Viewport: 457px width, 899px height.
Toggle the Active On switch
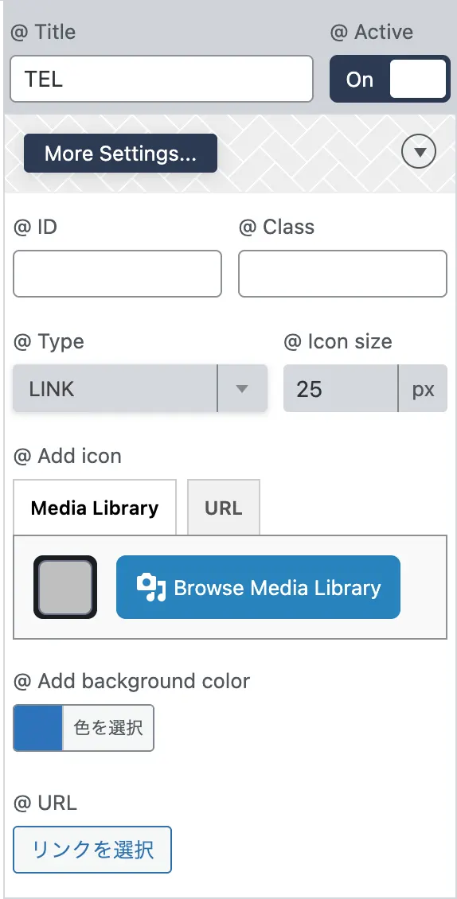pyautogui.click(x=390, y=79)
